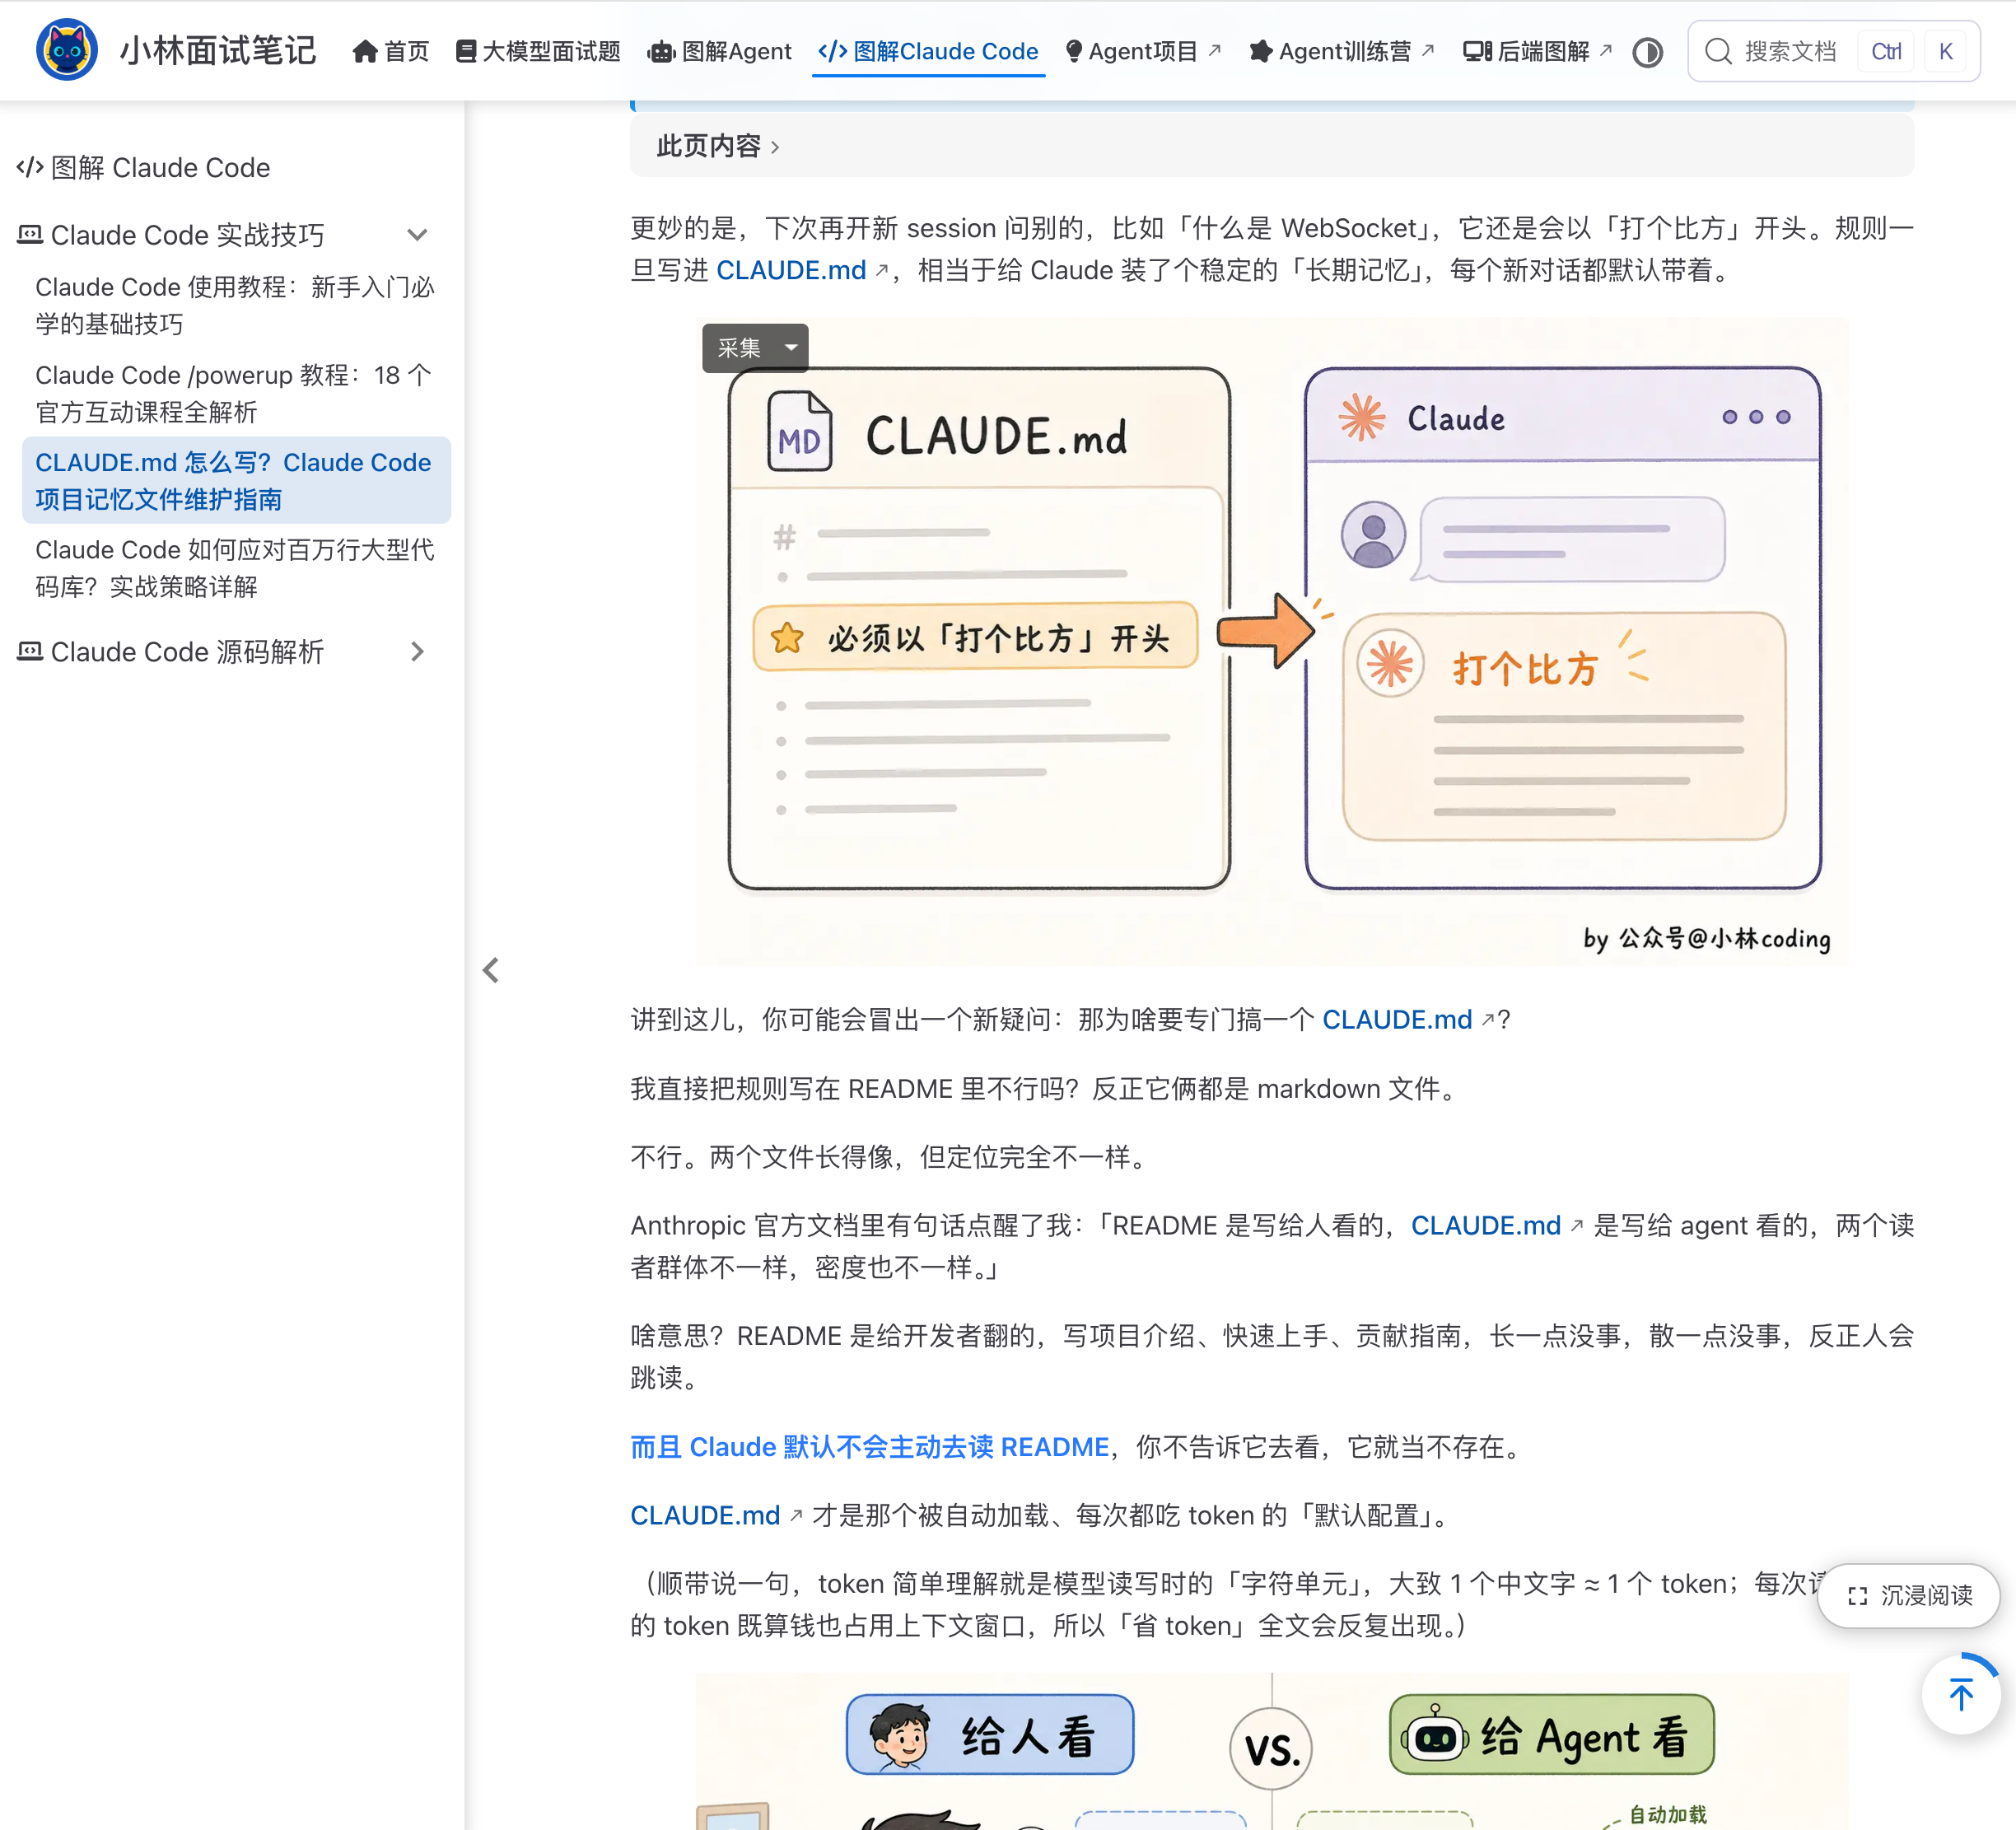Open the Agent项目 external nav link
Screen dimensions: 2016x1830
pos(1143,51)
